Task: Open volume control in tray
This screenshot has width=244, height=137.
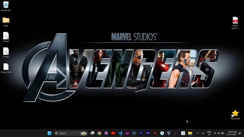Action: [x=219, y=133]
